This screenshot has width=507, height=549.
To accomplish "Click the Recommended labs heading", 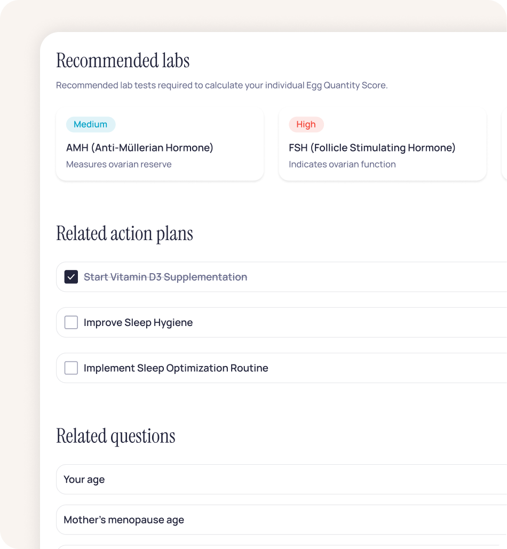I will coord(123,61).
